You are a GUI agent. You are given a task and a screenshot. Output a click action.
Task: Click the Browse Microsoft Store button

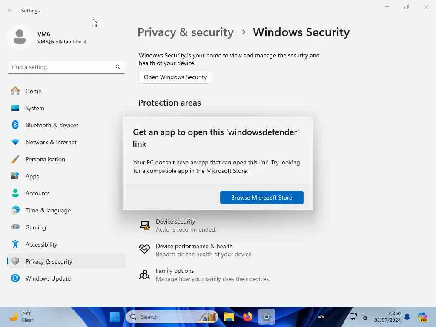tap(261, 198)
